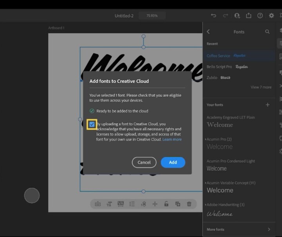The image size is (282, 237).
Task: Click the unlock padlock icon
Action: [166, 204]
